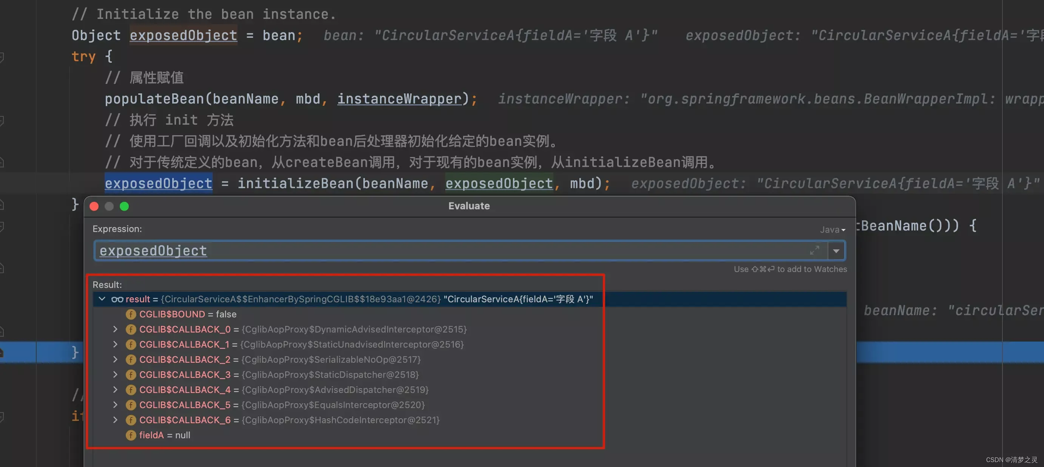This screenshot has width=1044, height=467.
Task: Click the glasses watch icon beside result
Action: pos(117,299)
